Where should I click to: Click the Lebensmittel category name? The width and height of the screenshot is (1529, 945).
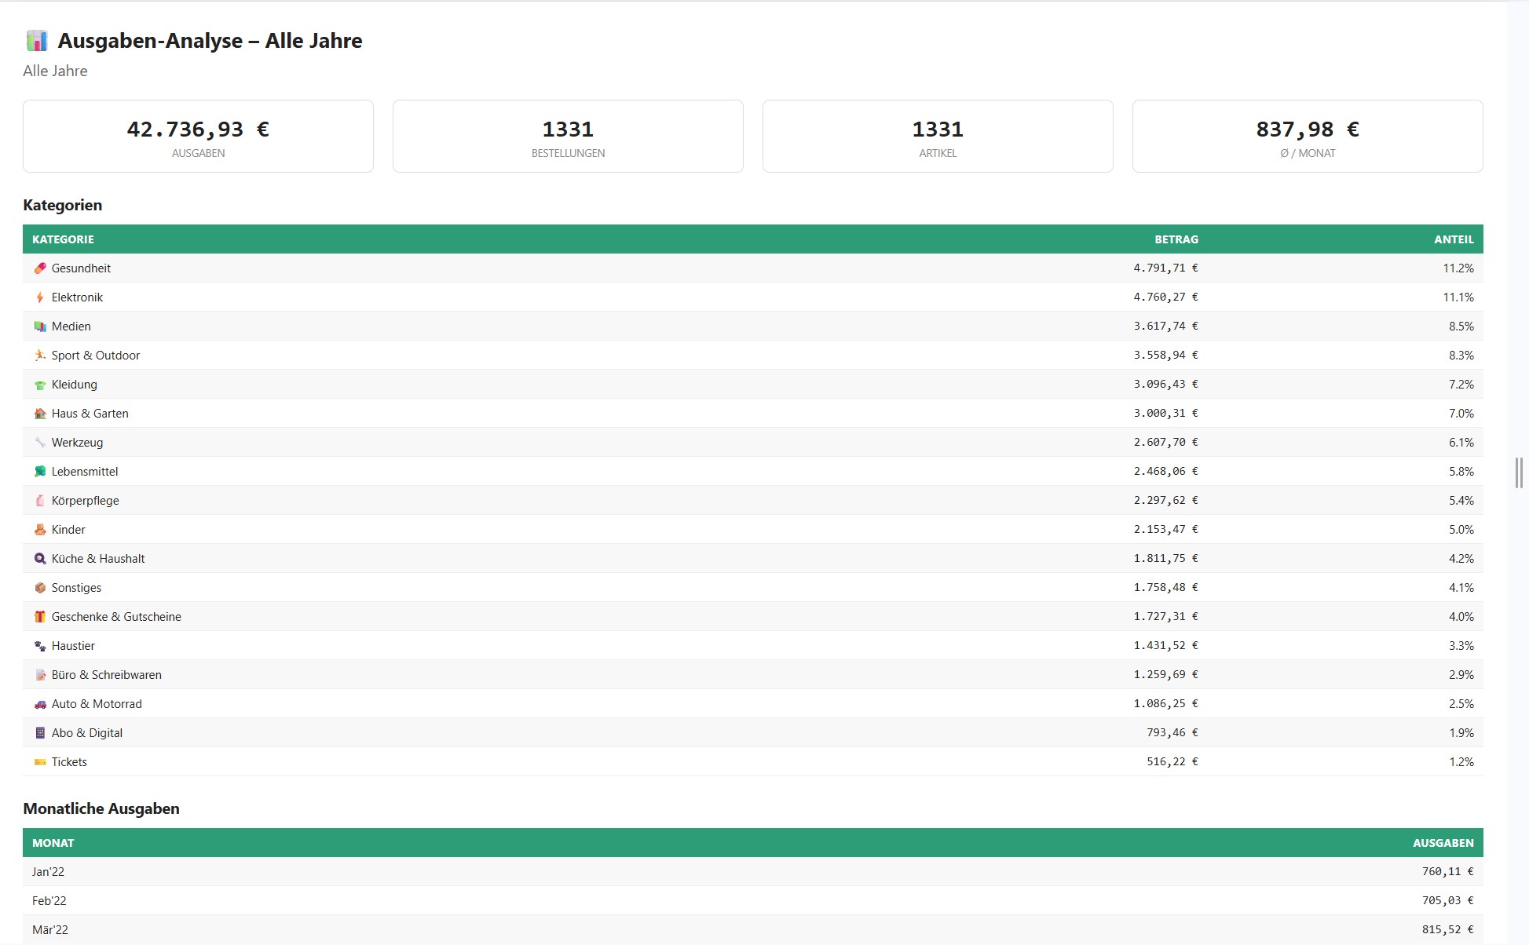(85, 472)
